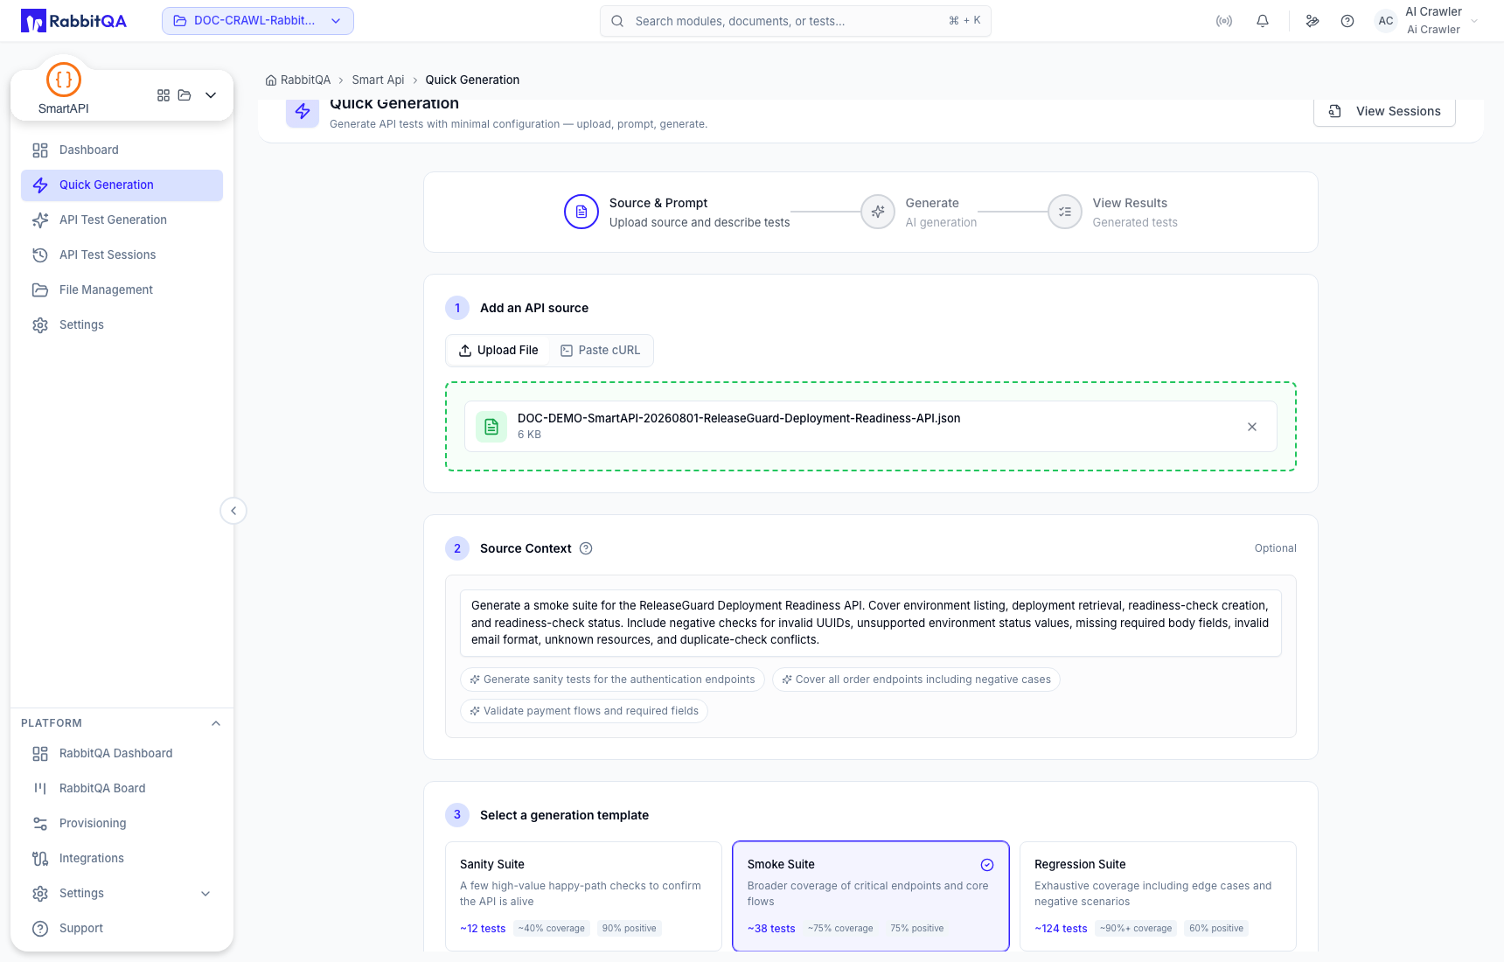This screenshot has height=962, width=1504.
Task: Use the order endpoints negative cases suggestion
Action: [x=916, y=680]
